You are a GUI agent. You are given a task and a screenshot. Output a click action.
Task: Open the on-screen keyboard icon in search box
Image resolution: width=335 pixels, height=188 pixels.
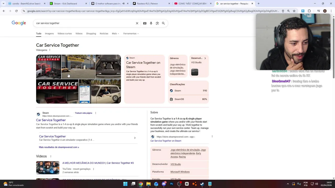pos(145,23)
